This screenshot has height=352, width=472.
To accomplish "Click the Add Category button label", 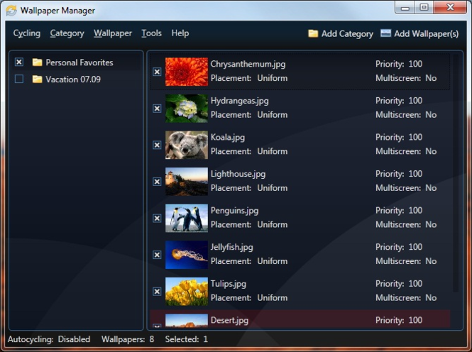I will pos(347,33).
